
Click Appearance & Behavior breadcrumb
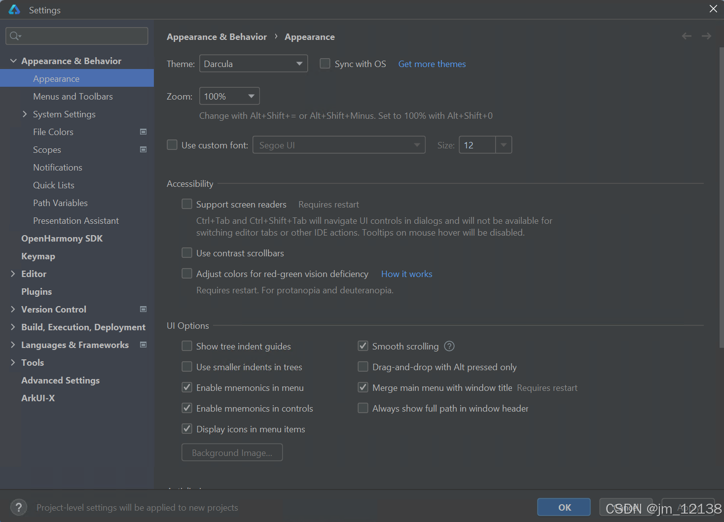pos(217,36)
